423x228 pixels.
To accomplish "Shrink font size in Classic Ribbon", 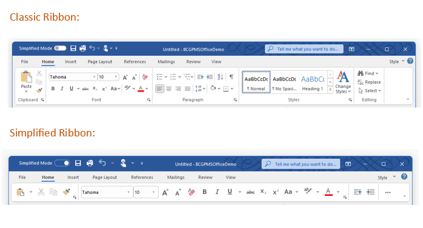I will coord(134,77).
